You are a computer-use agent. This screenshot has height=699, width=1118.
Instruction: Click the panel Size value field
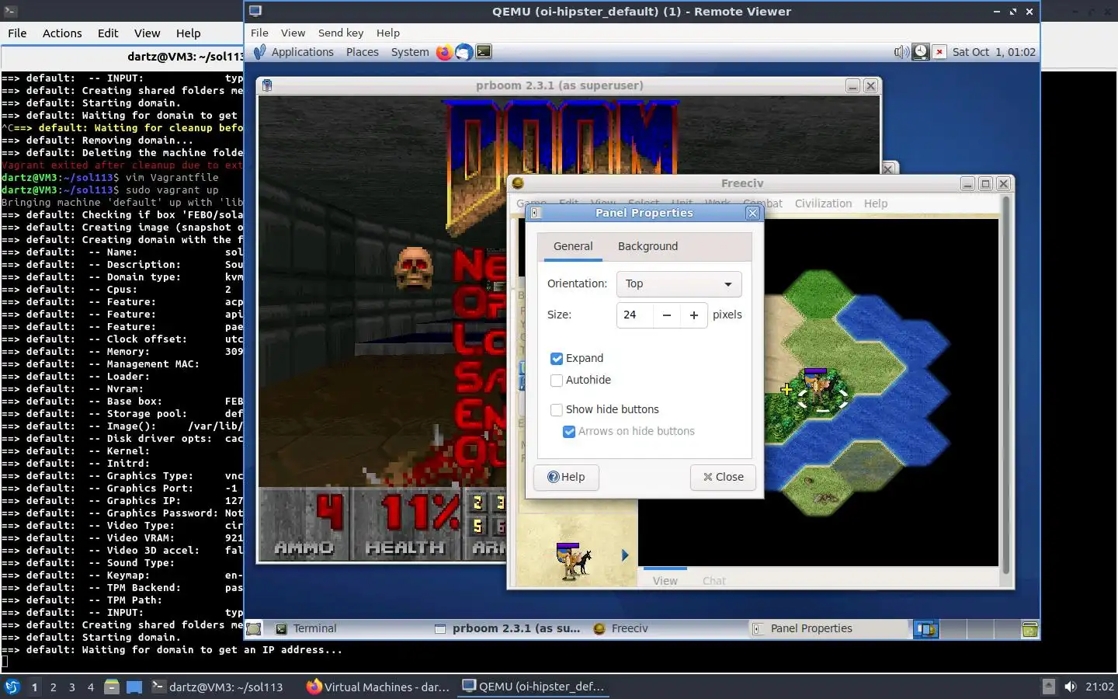click(x=635, y=315)
